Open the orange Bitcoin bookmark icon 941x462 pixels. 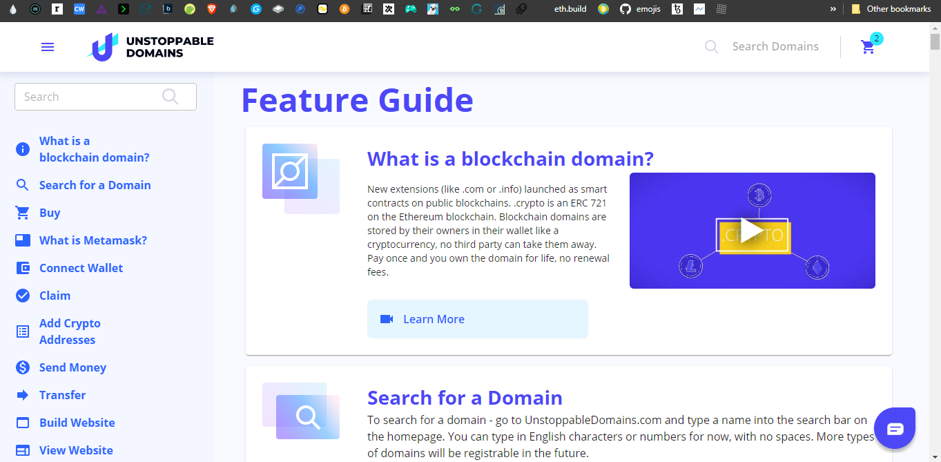[x=345, y=9]
